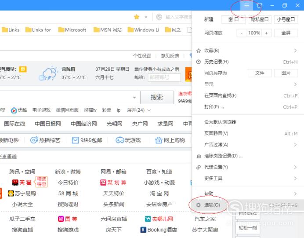This screenshot has width=304, height=238.
Task: Open the 光明网 link
Action: pos(114,124)
